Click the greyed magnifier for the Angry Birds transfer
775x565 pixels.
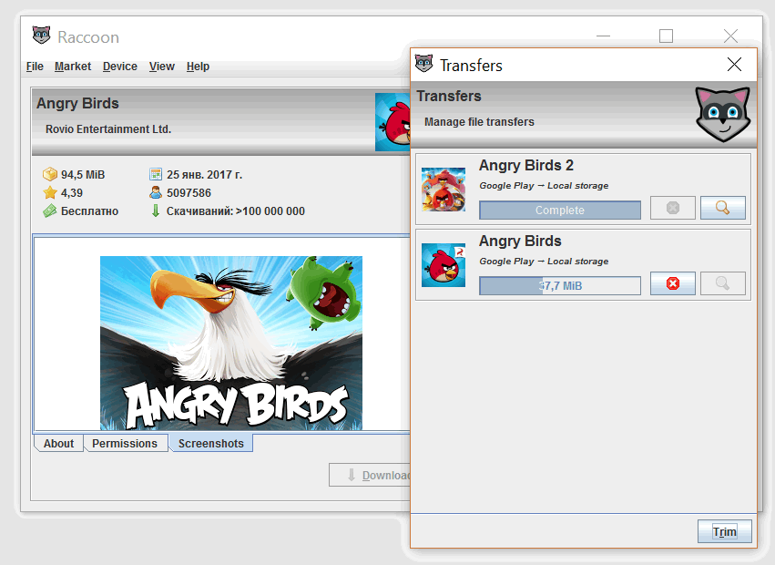(x=722, y=283)
